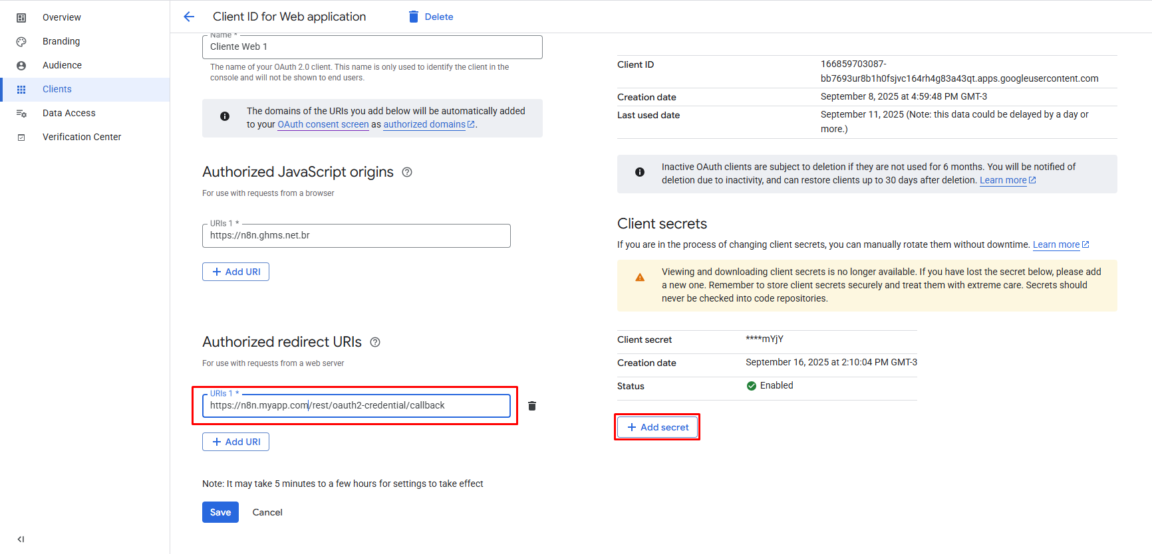The width and height of the screenshot is (1152, 554).
Task: Add URI under redirect URIs
Action: [x=235, y=442]
